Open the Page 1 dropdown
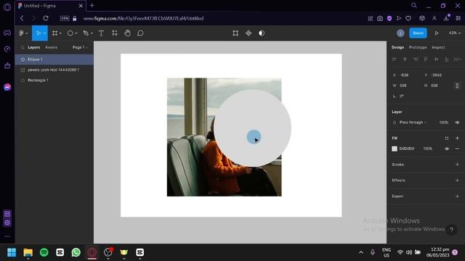This screenshot has height=261, width=465. (80, 47)
